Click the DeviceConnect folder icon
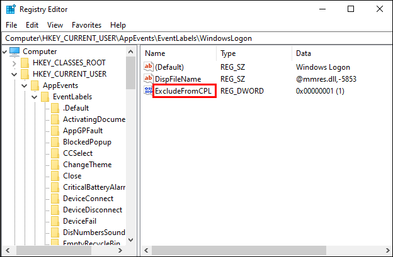 coord(55,199)
